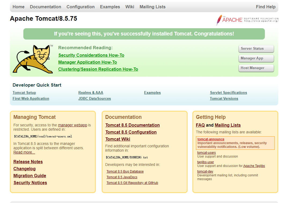Viewport: 285px width, 203px height.
Task: Click the Apache Software Foundation feather logo
Action: tap(247, 20)
